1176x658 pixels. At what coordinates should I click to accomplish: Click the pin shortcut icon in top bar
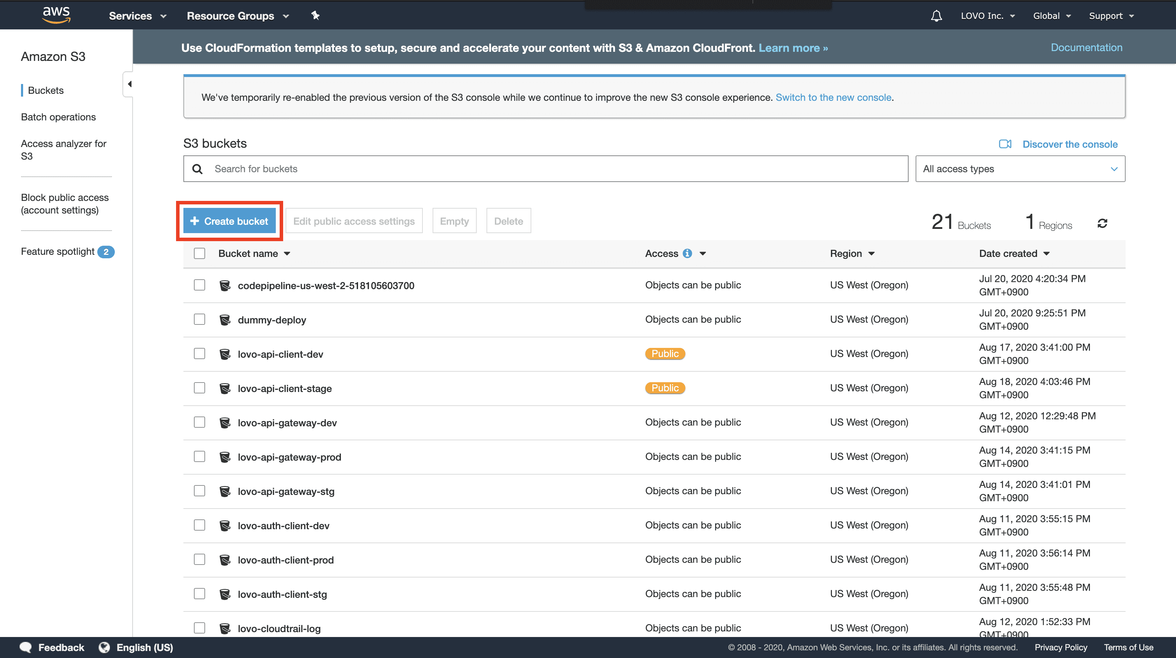[315, 15]
